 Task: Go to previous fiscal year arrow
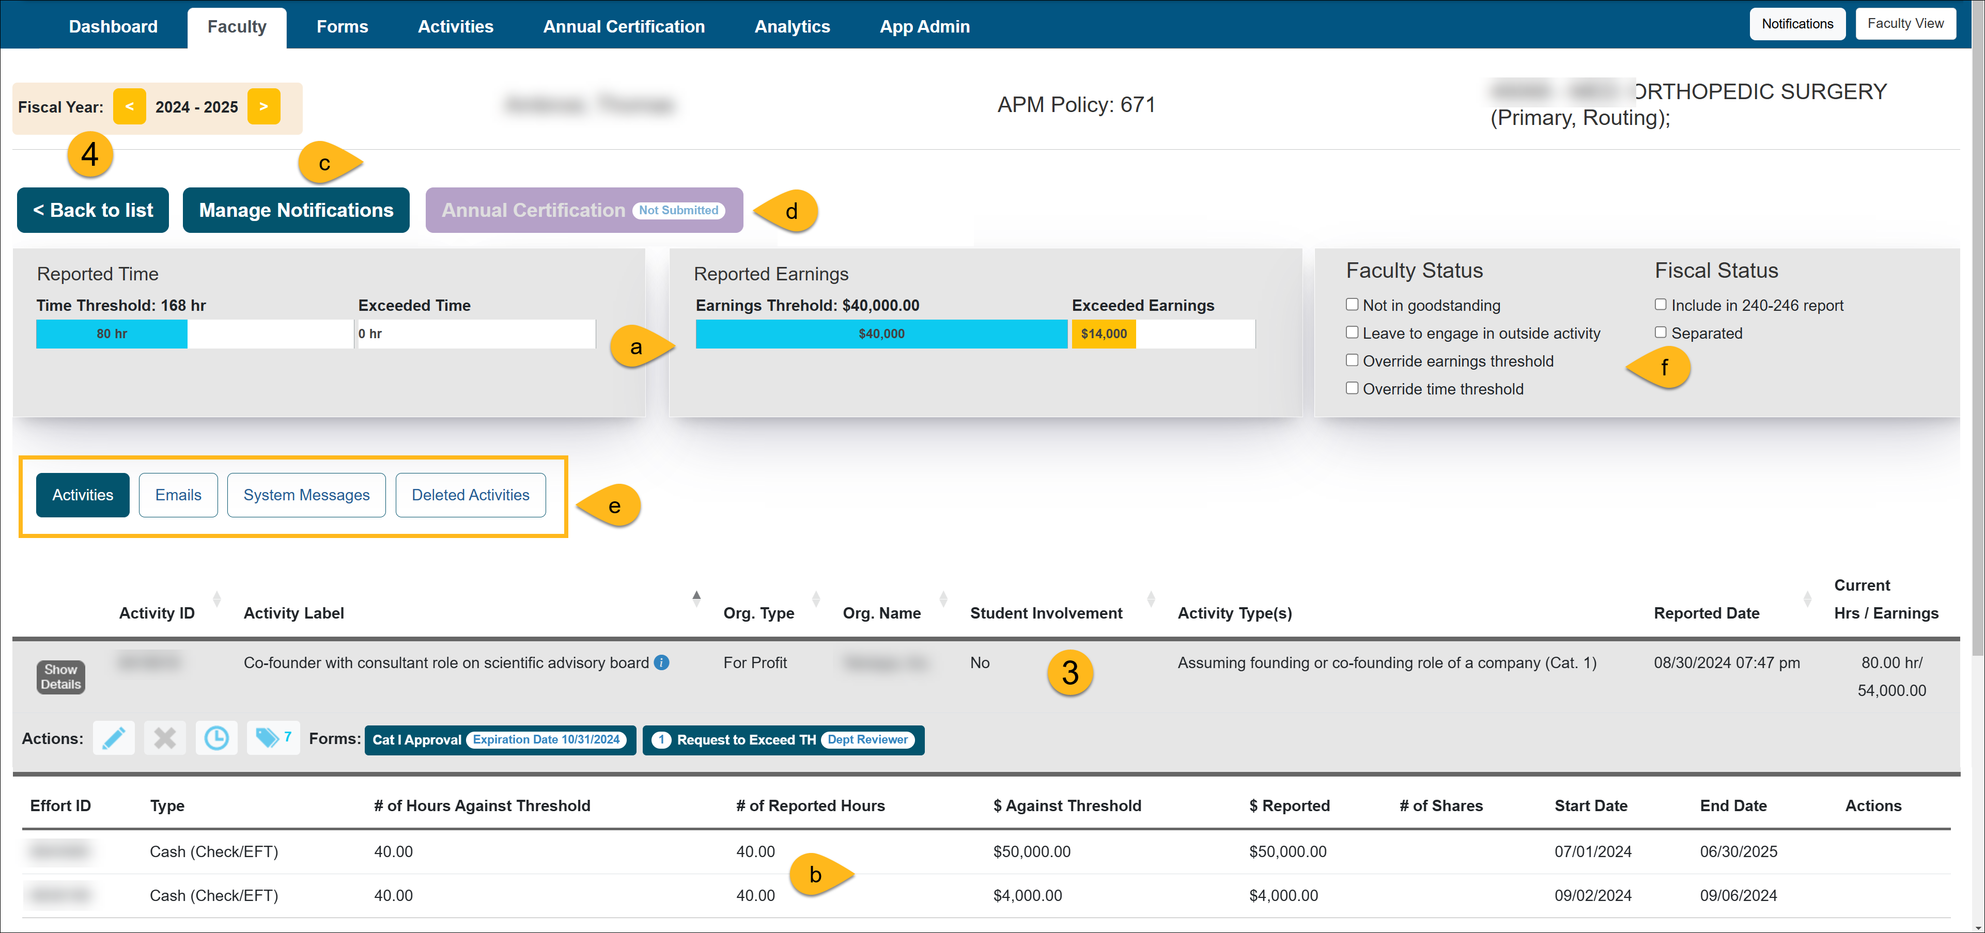coord(130,107)
